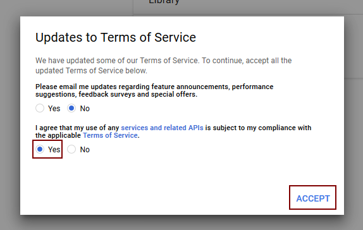Screen dimensions: 363x230
Task: Open the blue 'Terms of Service' link
Action: coord(110,135)
